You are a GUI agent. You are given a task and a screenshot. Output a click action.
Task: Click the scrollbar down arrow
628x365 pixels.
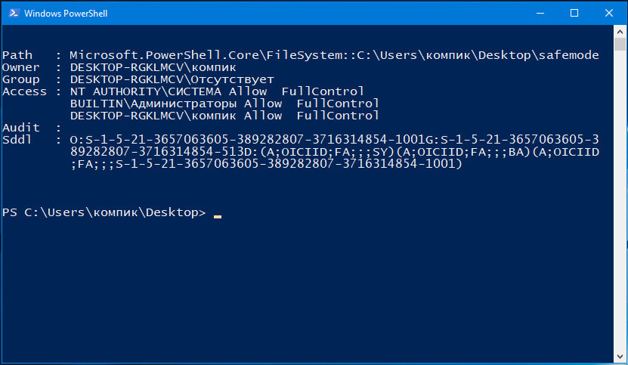[620, 357]
